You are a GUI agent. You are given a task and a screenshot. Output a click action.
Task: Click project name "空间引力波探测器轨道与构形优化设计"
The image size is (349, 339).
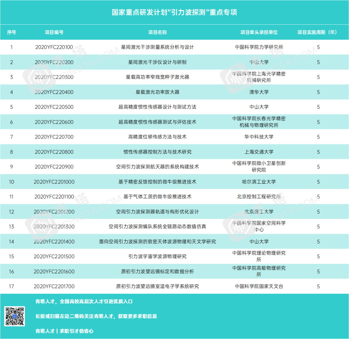157,212
